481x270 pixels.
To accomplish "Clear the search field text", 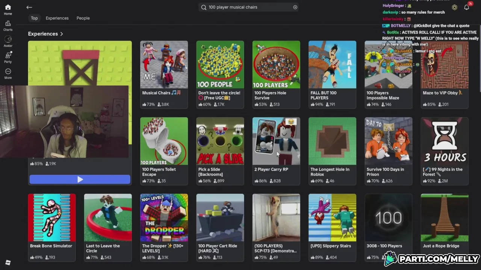I will pos(295,7).
